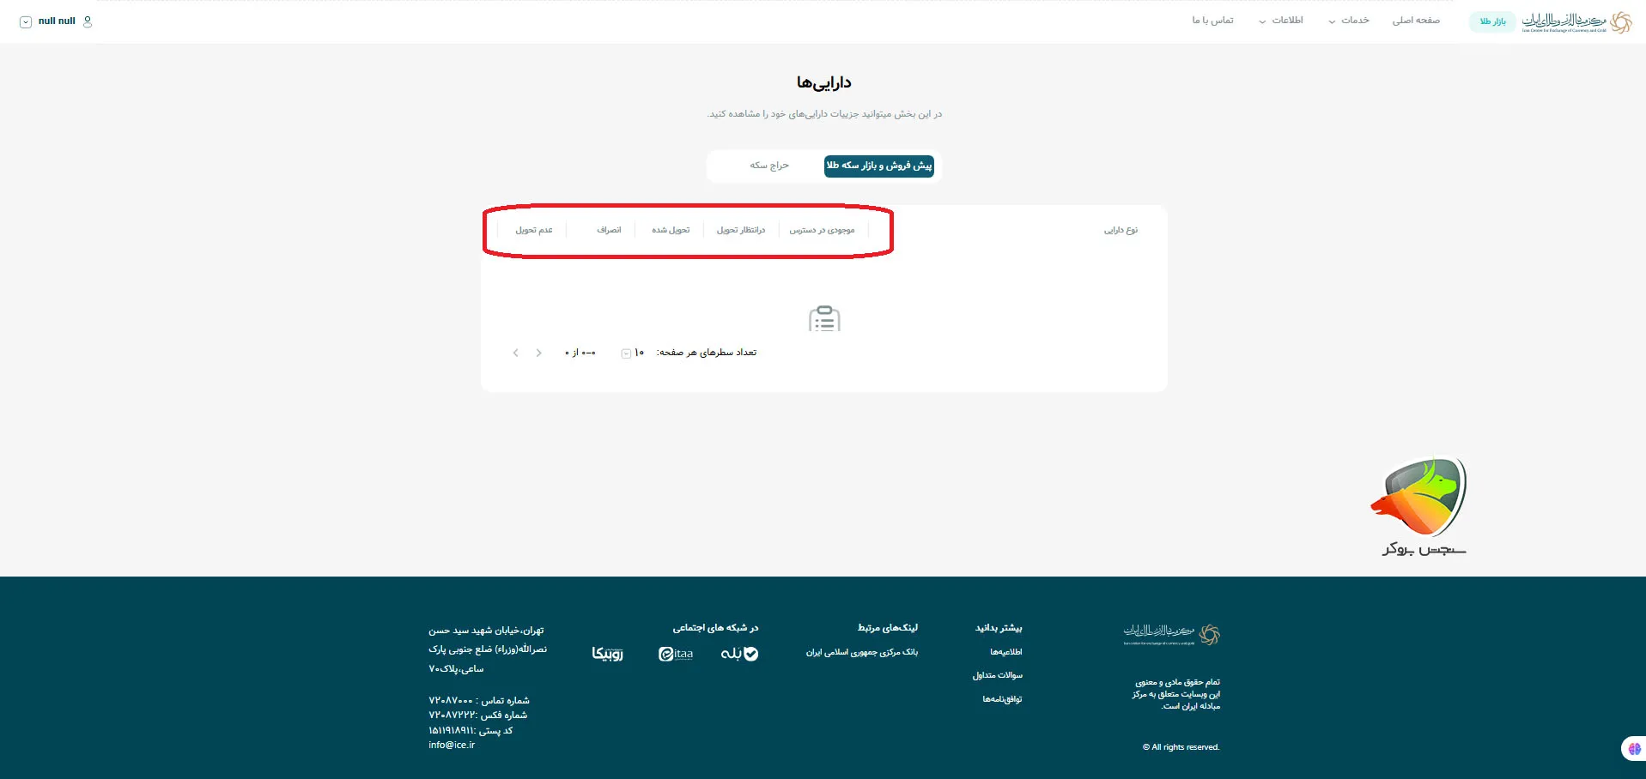Switch to the حراج سکه tab
Screen dimensions: 1646x779
[x=768, y=165]
